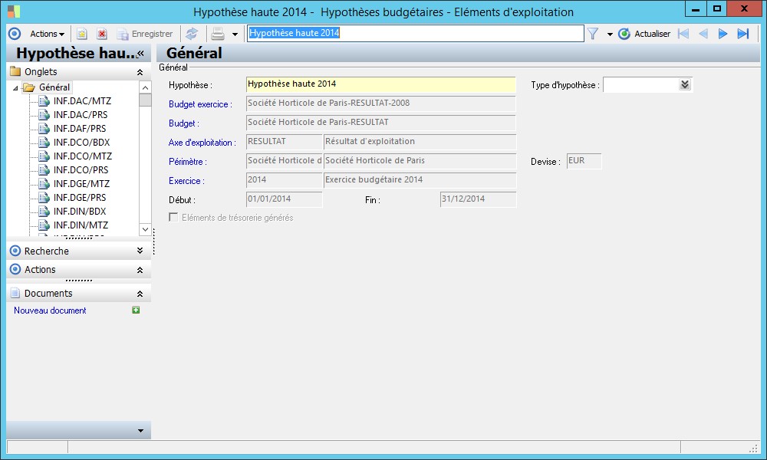Click the INF.DGE/MTZ document icon

point(44,184)
